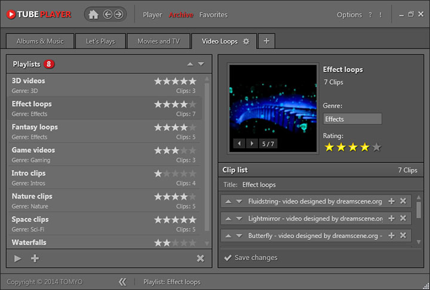430x290 pixels.
Task: Add the Lightmirror clip with plus icon
Action: point(391,219)
